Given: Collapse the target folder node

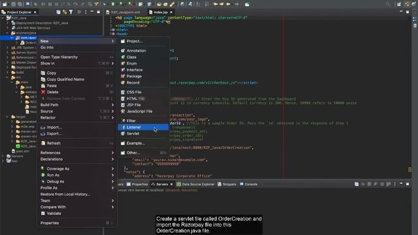Looking at the screenshot, I should [x=7, y=117].
